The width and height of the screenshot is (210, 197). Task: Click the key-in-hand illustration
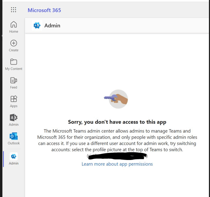[116, 99]
